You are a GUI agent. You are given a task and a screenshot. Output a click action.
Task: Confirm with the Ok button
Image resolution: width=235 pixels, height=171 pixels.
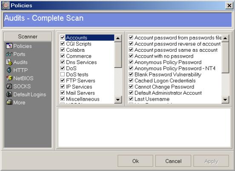click(135, 161)
